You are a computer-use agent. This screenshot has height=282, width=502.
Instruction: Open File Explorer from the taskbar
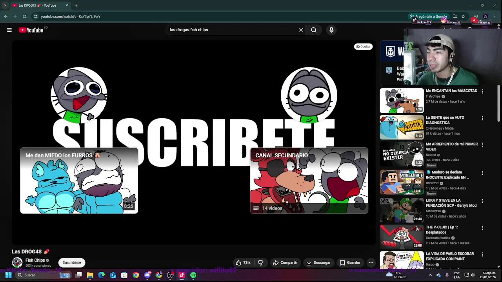click(x=90, y=275)
